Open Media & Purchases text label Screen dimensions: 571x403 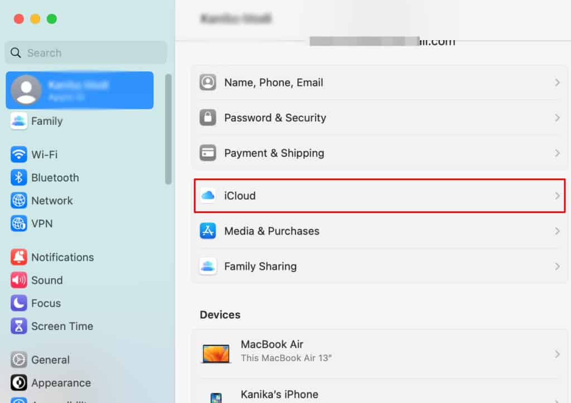pos(272,231)
